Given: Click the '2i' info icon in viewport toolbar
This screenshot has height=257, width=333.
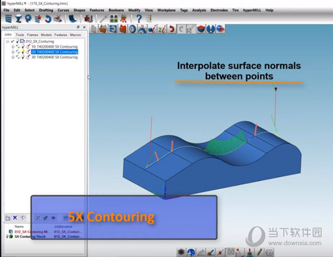Looking at the screenshot, I should pyautogui.click(x=162, y=29).
